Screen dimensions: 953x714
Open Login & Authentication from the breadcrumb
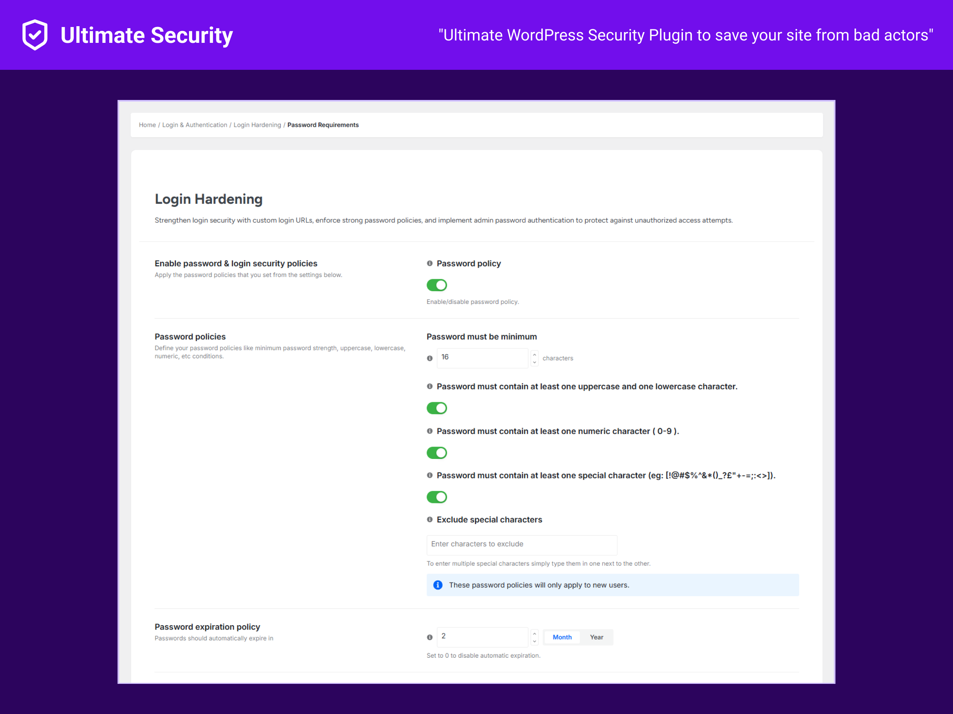pyautogui.click(x=195, y=125)
